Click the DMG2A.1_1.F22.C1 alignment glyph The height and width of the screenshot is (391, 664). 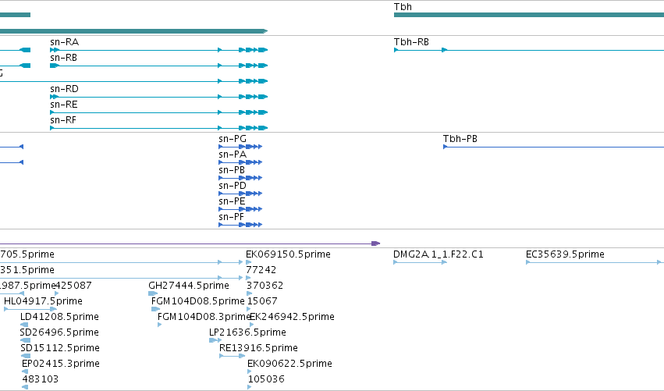tap(420, 262)
